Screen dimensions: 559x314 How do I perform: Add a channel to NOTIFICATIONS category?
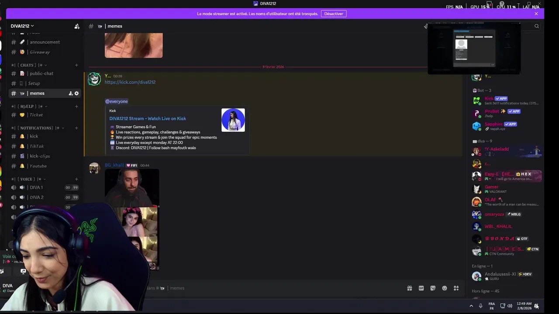click(76, 128)
